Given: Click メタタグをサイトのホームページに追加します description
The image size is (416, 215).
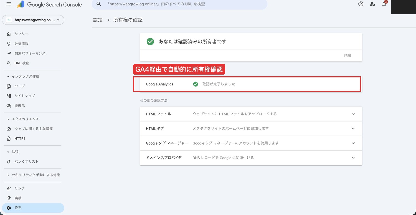Looking at the screenshot, I should tap(231, 128).
